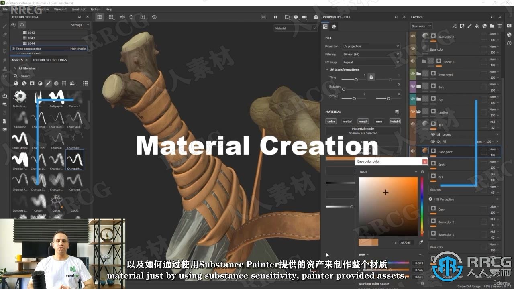Add a paint layer with brush icon
514x289 pixels.
tap(469, 26)
